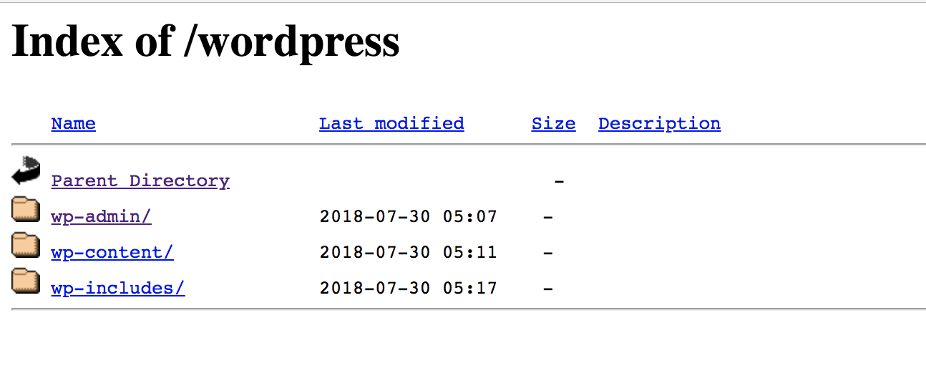Click the wp-content timestamp 2018-07-30 05:11

408,253
